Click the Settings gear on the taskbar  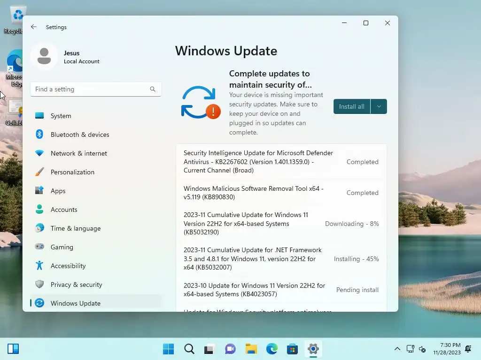coord(313,349)
